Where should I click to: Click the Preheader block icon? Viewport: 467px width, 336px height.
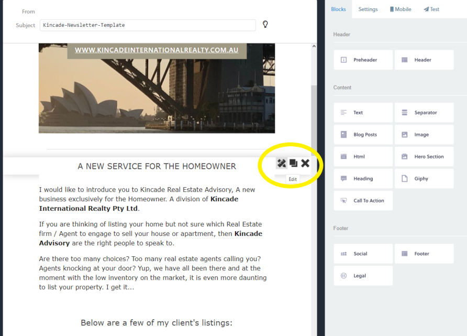coord(343,60)
